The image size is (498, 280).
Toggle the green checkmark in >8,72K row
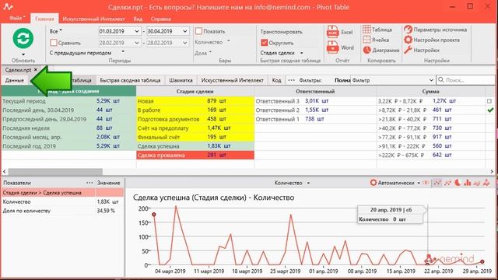(x=490, y=110)
